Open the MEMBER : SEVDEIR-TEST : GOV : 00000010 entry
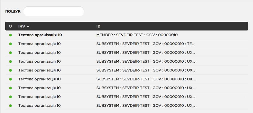Viewport: 253px width, 113px height. 137,35
